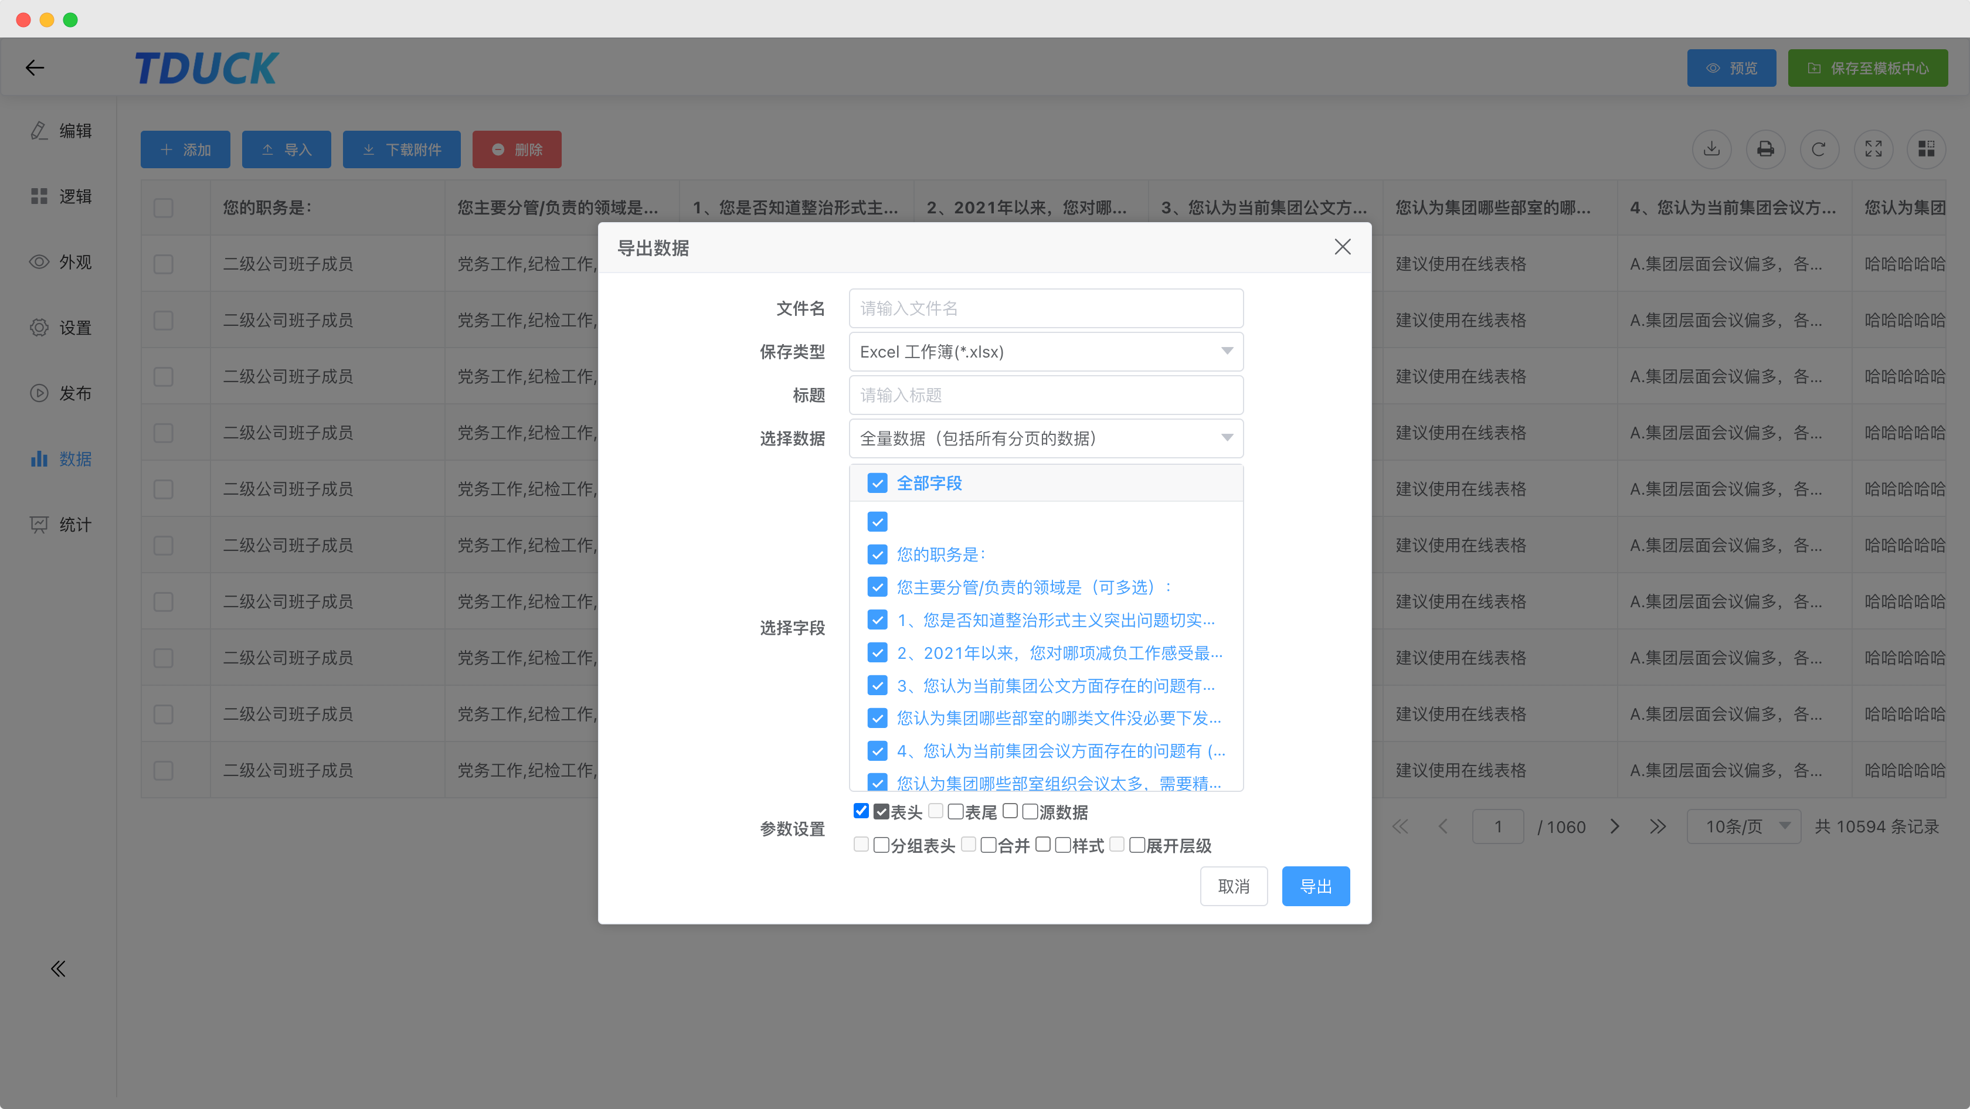Click the fullscreen expand icon in the table toolbar

point(1874,149)
